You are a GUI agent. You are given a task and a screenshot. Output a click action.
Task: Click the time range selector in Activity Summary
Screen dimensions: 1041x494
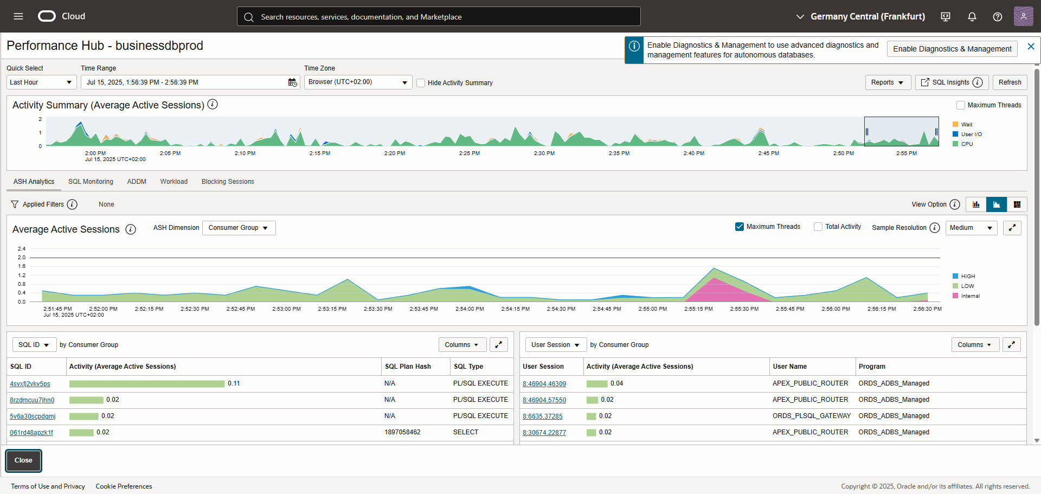901,131
